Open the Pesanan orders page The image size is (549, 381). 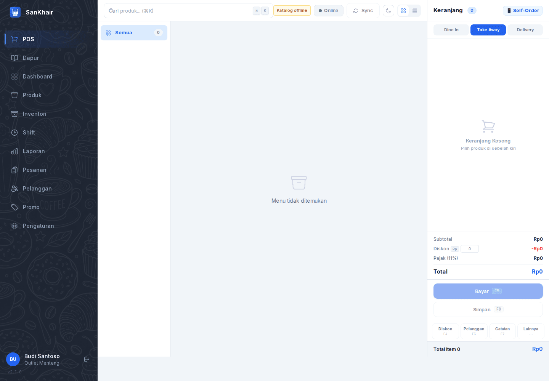pyautogui.click(x=49, y=170)
